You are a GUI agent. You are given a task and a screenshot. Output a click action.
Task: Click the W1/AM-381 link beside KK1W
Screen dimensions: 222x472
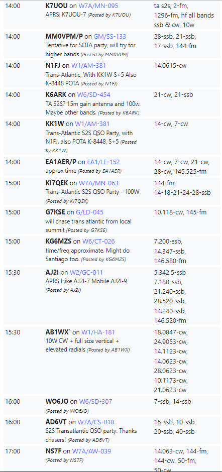92,124
